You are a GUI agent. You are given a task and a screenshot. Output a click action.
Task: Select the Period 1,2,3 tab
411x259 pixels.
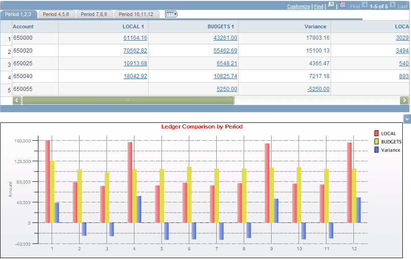(18, 15)
